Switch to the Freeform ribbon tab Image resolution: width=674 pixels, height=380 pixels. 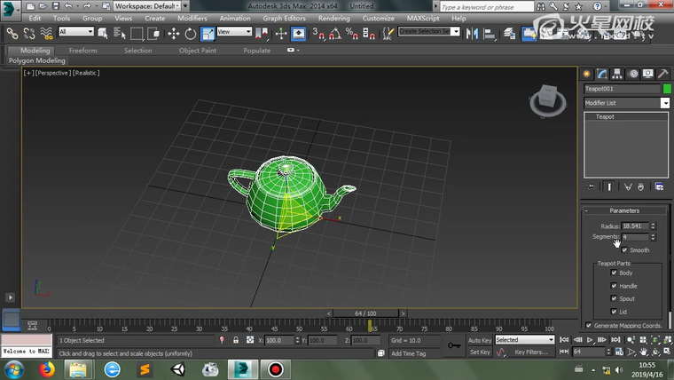[x=83, y=51]
